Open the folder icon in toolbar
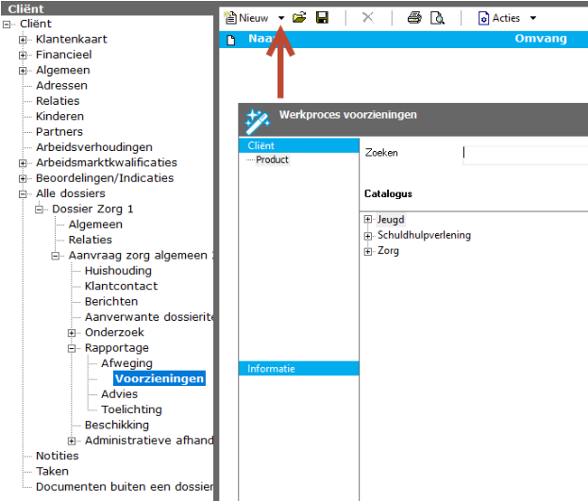This screenshot has width=588, height=501. tap(299, 18)
